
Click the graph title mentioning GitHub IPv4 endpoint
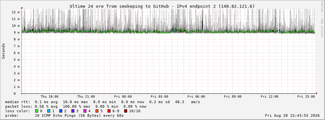[x=162, y=6]
